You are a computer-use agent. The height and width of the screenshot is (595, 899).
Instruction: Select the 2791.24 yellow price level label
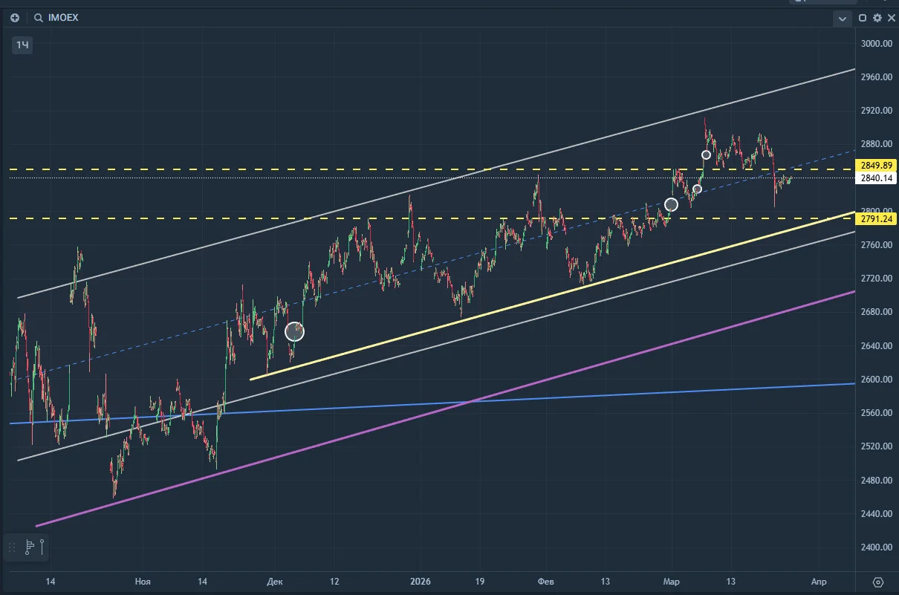pyautogui.click(x=877, y=219)
